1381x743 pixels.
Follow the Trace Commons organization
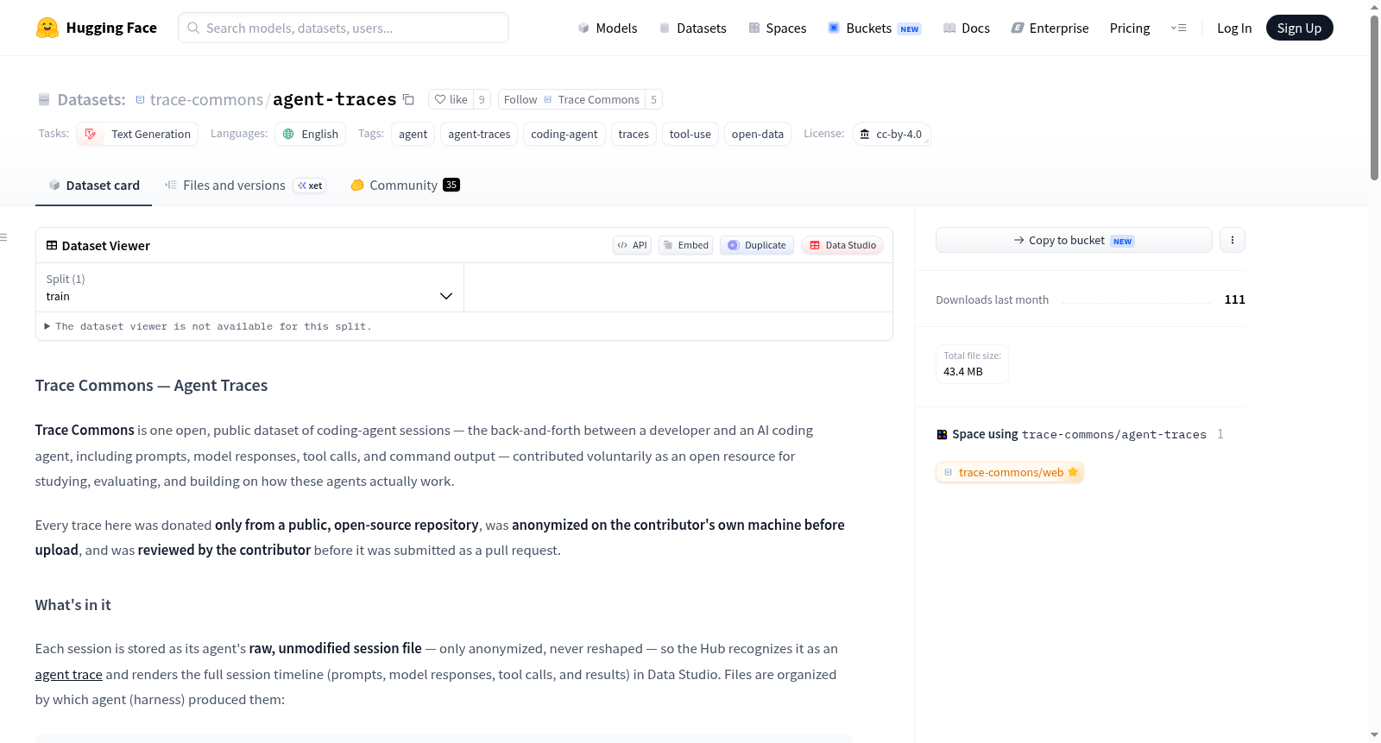[x=571, y=99]
